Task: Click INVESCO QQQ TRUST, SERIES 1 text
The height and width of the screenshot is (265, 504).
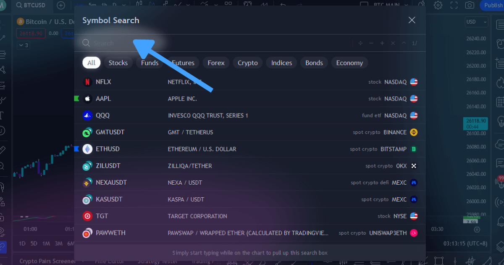Action: 208,115
